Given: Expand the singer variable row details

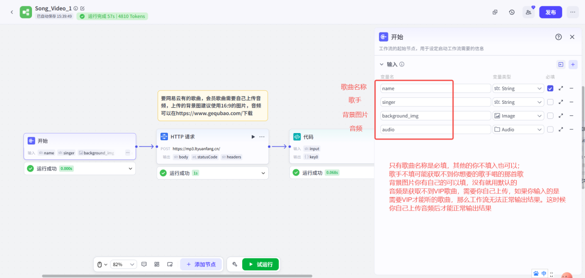Looking at the screenshot, I should (x=561, y=102).
